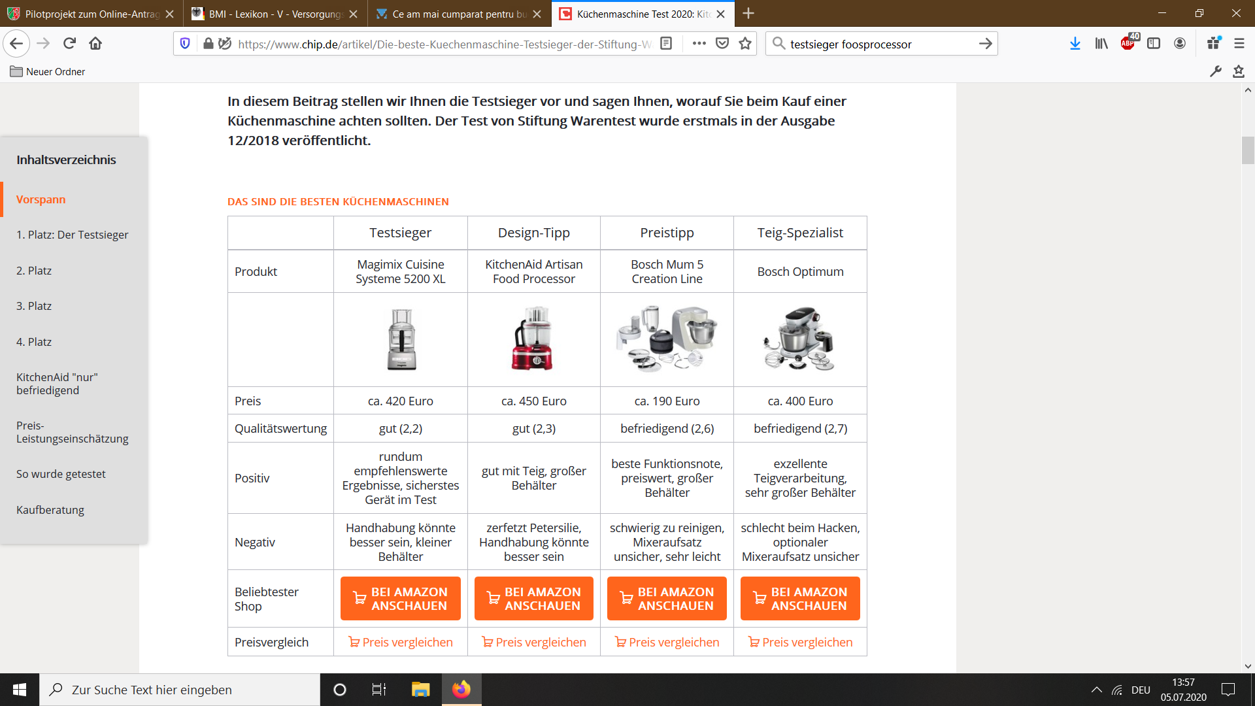View Bosch Optimum on Amazon button
Image resolution: width=1255 pixels, height=706 pixels.
pos(800,598)
